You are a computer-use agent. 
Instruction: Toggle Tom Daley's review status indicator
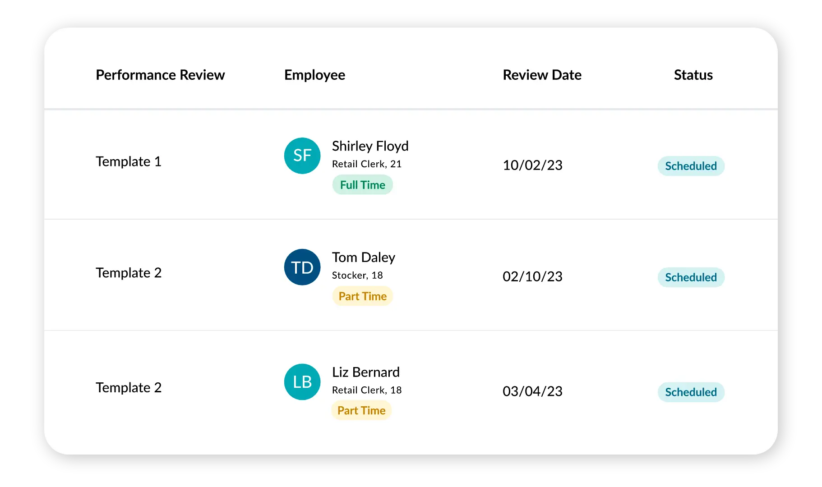coord(691,277)
